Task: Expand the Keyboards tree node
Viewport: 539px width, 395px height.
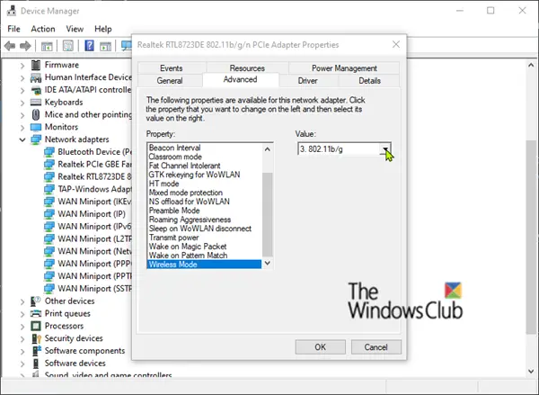Action: tap(22, 103)
